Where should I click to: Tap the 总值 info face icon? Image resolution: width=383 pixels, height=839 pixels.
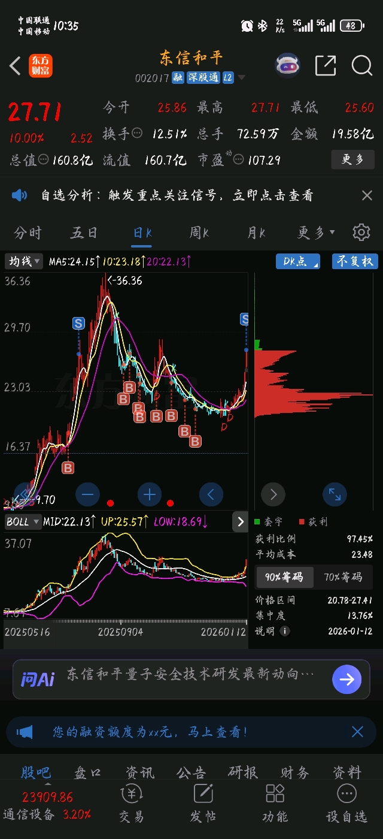point(44,159)
